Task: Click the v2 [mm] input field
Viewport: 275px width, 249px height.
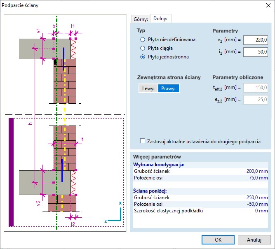Action: coord(256,40)
